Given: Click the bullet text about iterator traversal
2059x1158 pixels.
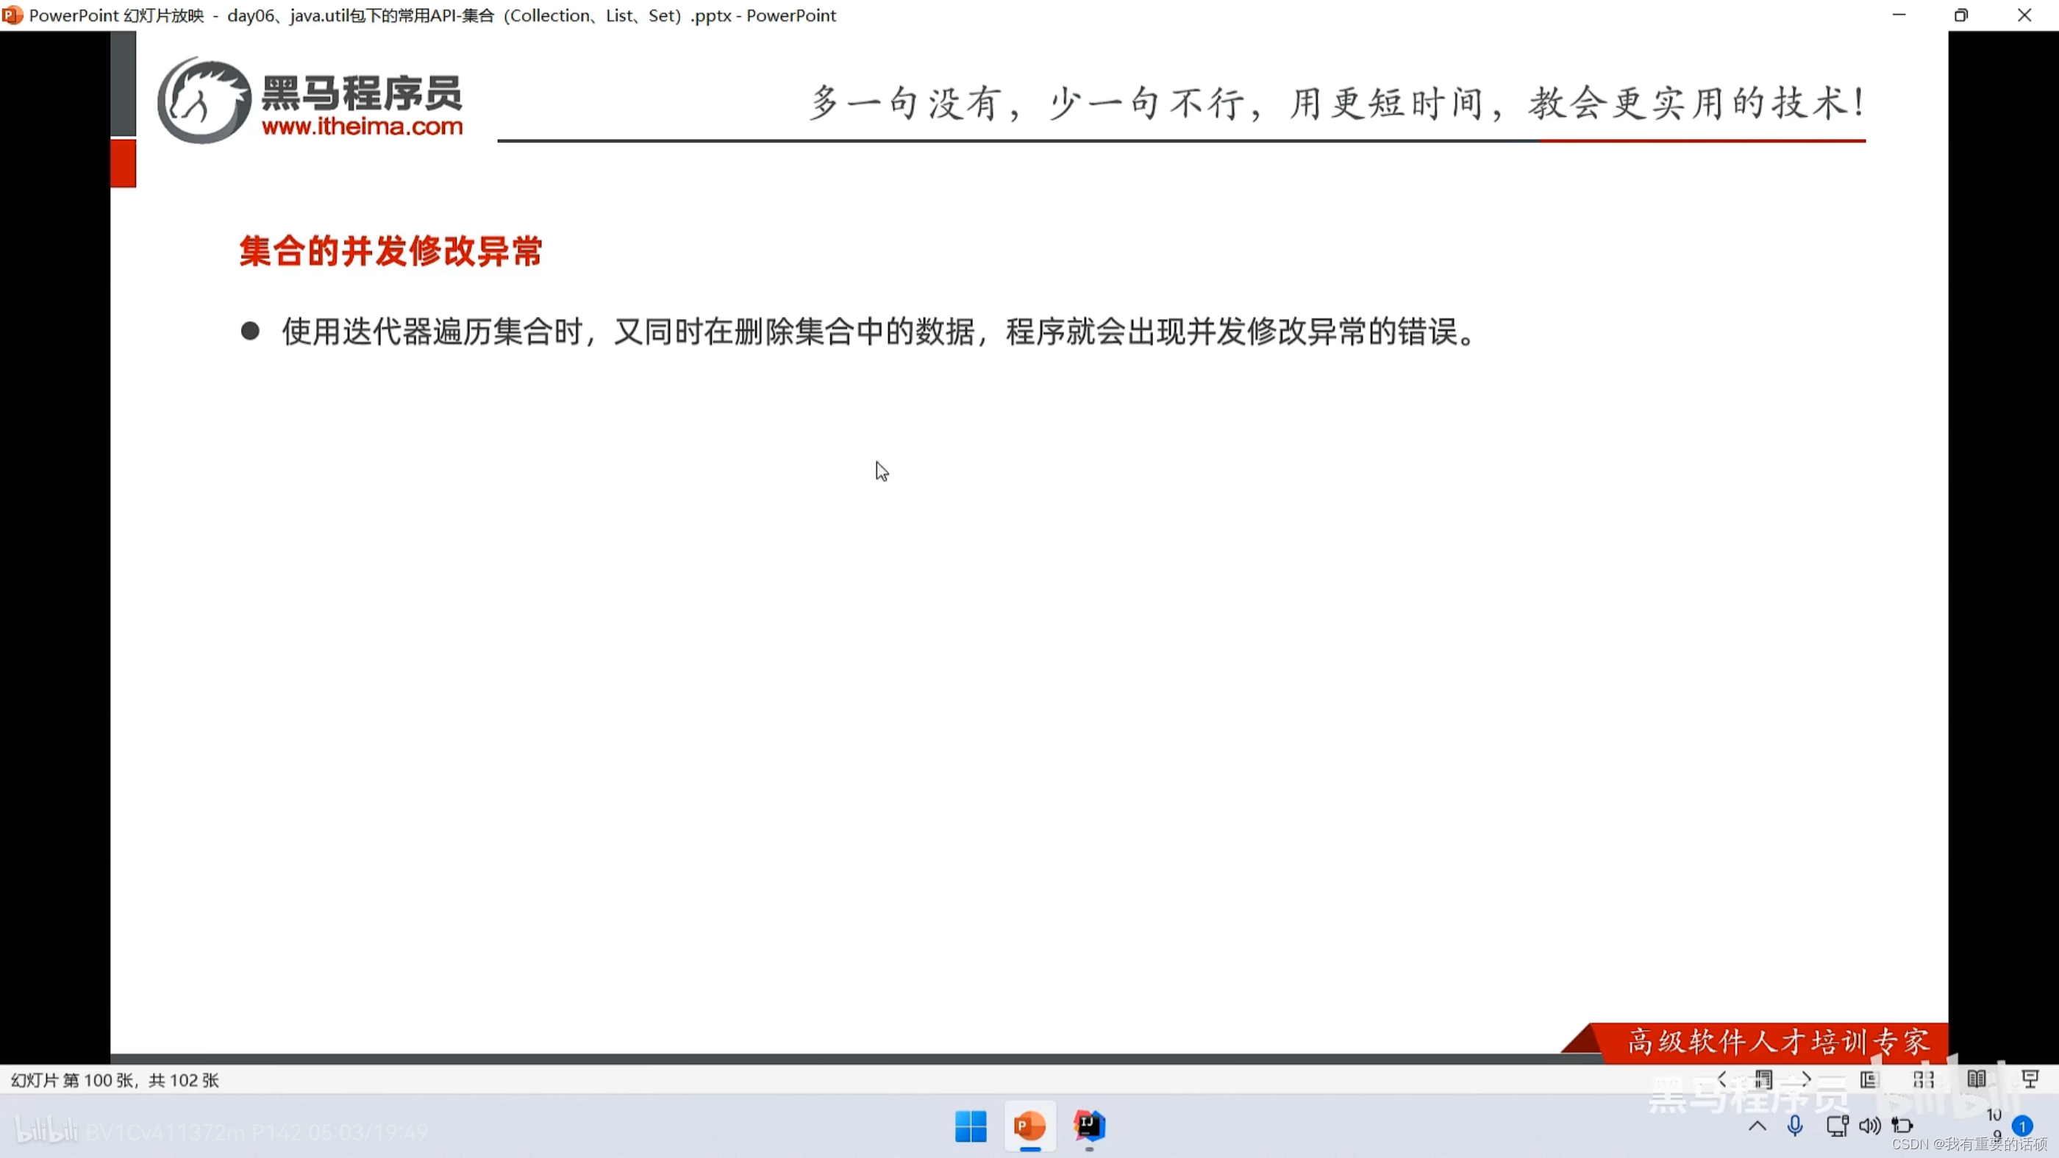Looking at the screenshot, I should pos(879,332).
